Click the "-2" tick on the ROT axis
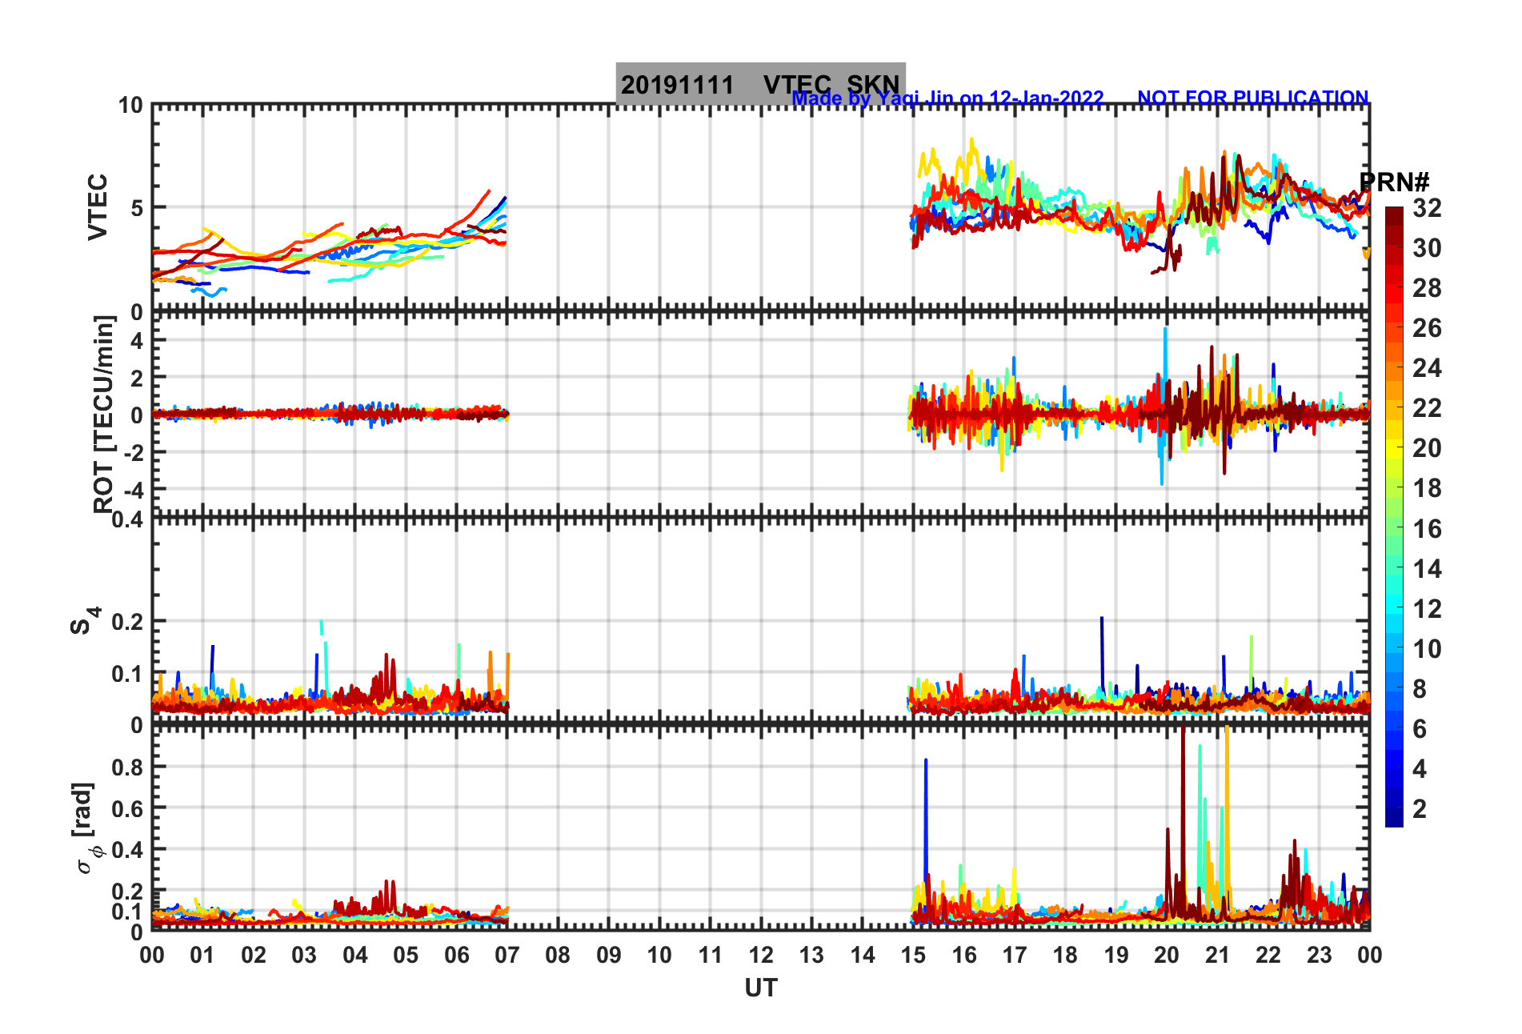The image size is (1522, 1034). pos(132,452)
